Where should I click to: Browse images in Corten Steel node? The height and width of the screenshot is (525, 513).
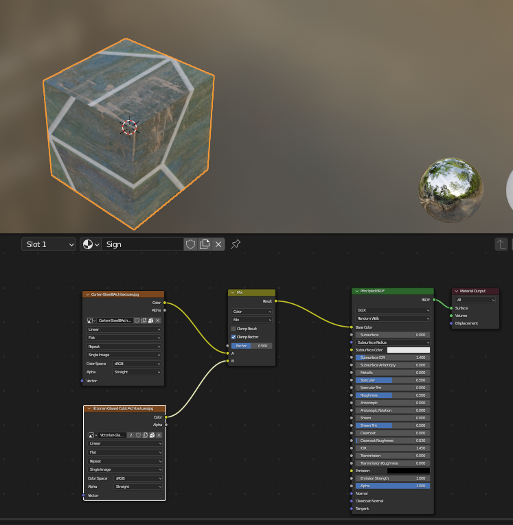click(91, 320)
